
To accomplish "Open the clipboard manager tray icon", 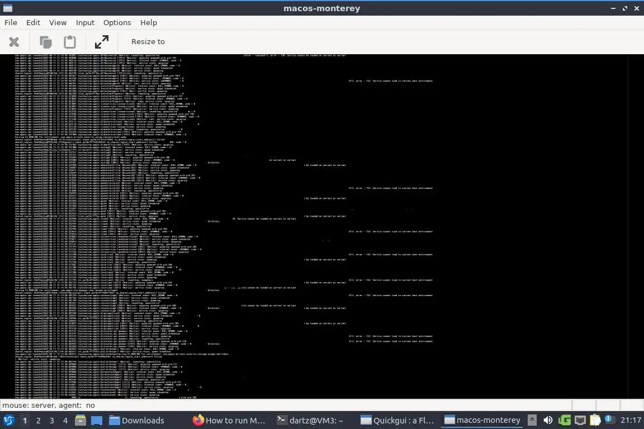I will (x=595, y=421).
